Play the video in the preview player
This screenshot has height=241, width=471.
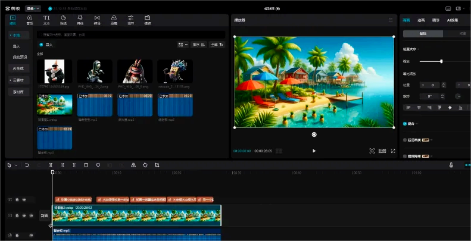tap(314, 151)
